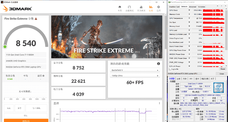The image size is (228, 122).
Task: Open the Hot Spot sensor dropdown
Action: pyautogui.click(x=189, y=22)
